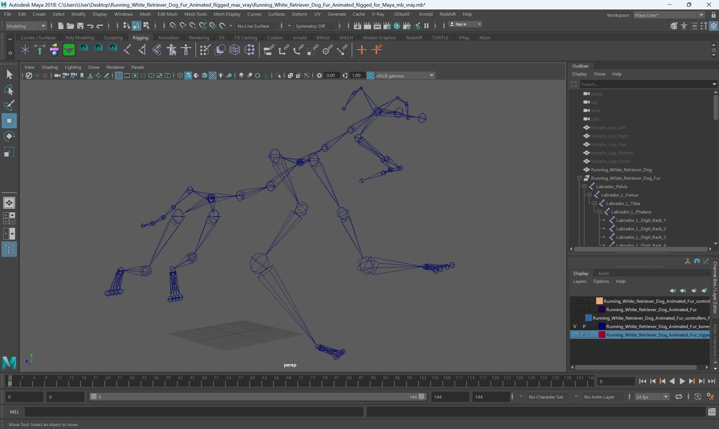Image resolution: width=719 pixels, height=429 pixels.
Task: Toggle the viewport textured display button
Action: click(x=213, y=75)
